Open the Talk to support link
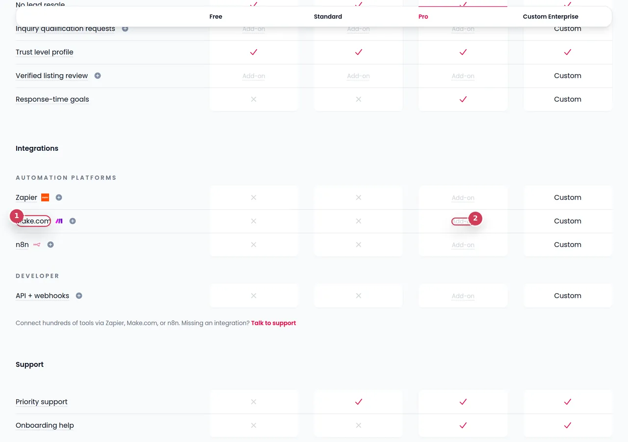This screenshot has width=628, height=442. click(273, 323)
